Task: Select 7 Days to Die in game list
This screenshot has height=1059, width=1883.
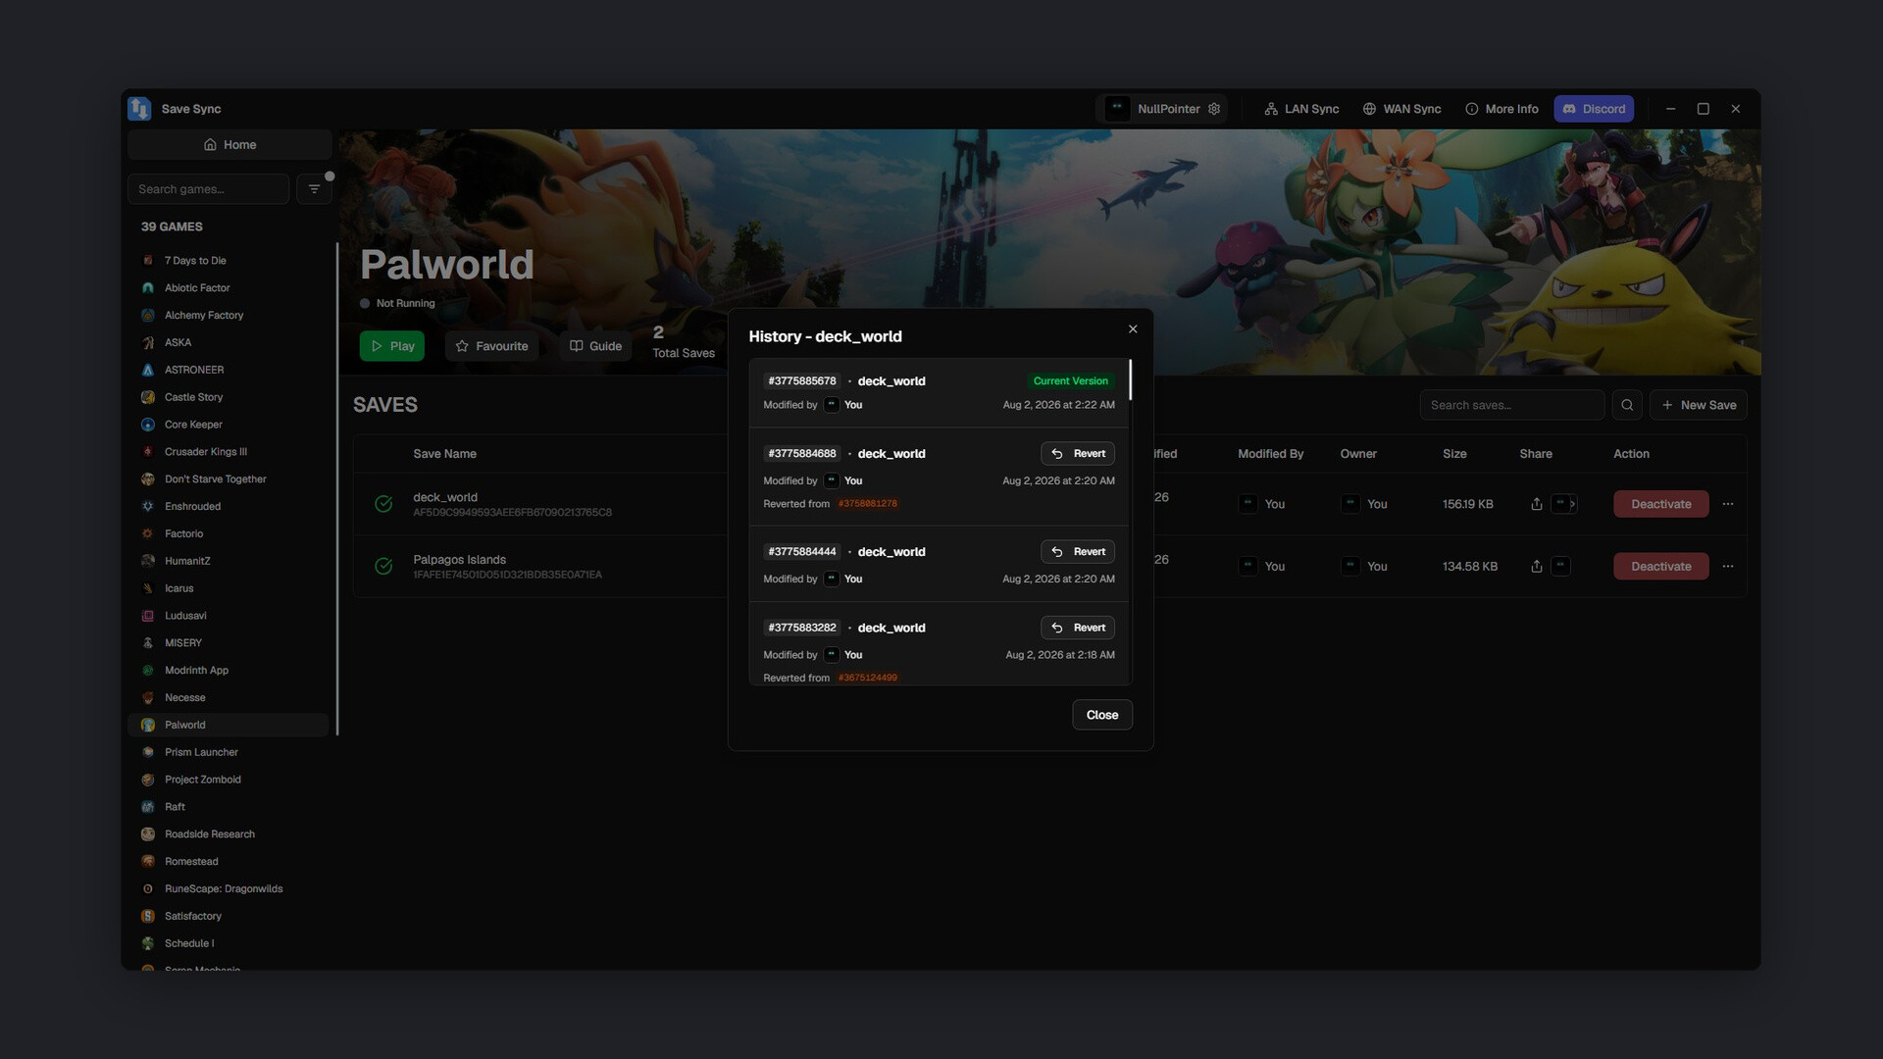Action: pyautogui.click(x=229, y=261)
